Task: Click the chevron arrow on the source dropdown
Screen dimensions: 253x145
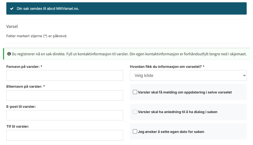Action: (244, 75)
